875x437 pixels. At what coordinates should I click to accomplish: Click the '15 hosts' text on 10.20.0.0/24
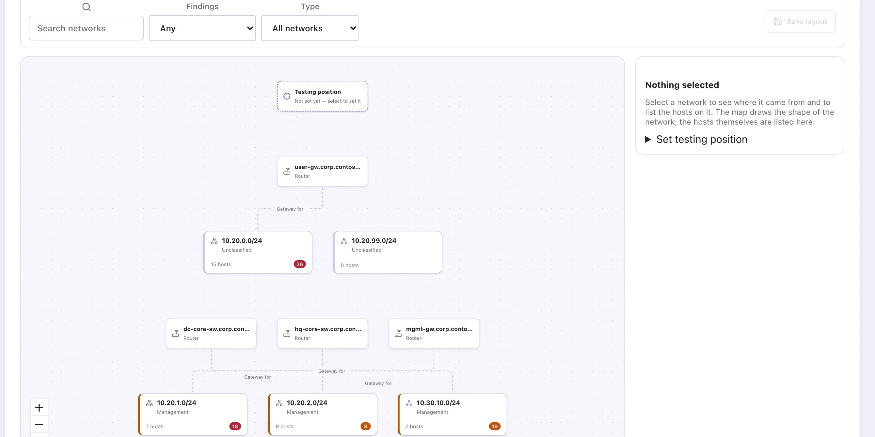221,264
